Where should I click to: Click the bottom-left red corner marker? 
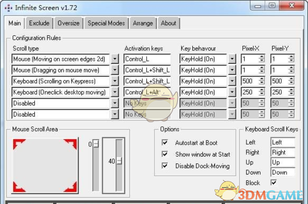pos(19,187)
